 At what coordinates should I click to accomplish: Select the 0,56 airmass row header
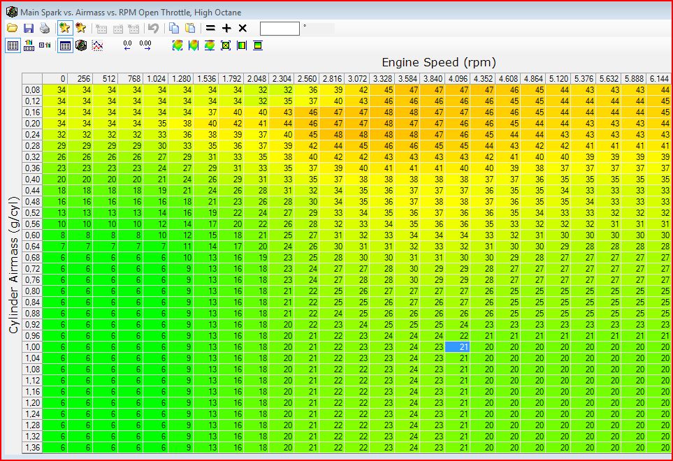pyautogui.click(x=32, y=224)
